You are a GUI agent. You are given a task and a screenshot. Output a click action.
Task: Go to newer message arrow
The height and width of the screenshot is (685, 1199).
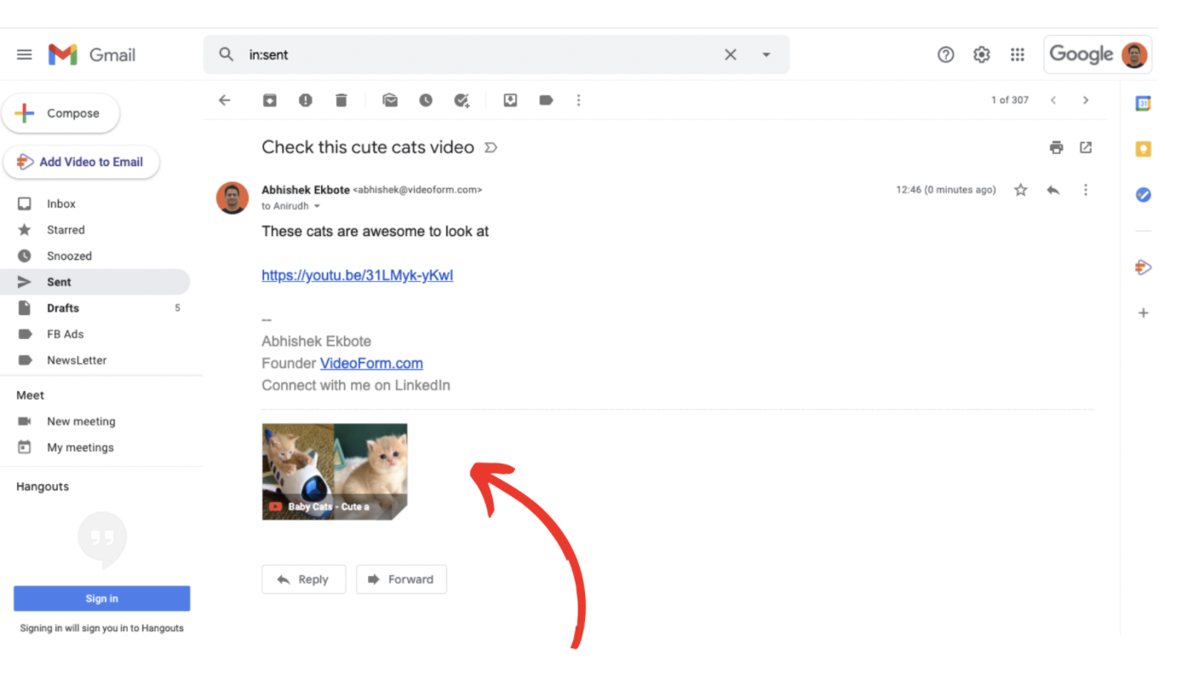coord(1053,101)
